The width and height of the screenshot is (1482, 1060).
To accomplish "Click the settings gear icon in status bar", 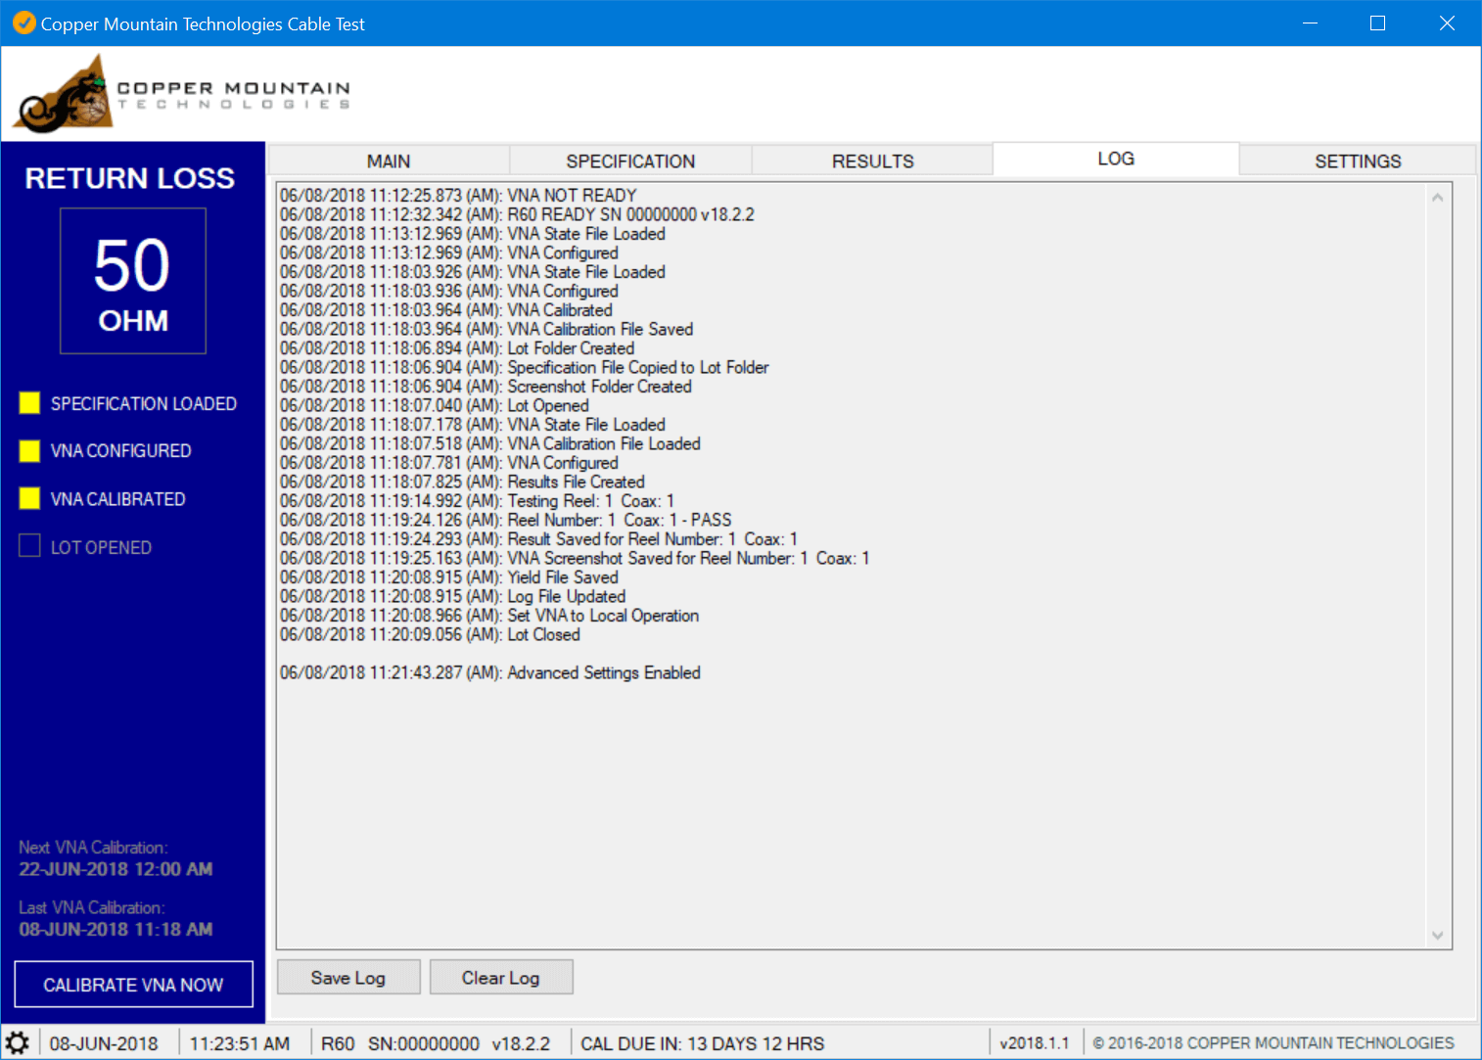I will [x=18, y=1042].
